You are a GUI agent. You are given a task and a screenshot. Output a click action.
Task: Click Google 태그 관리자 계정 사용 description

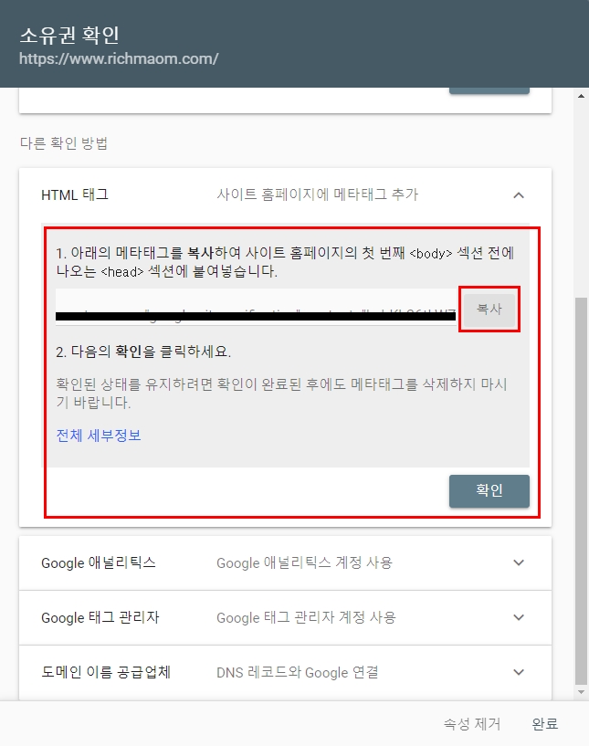[x=306, y=617]
